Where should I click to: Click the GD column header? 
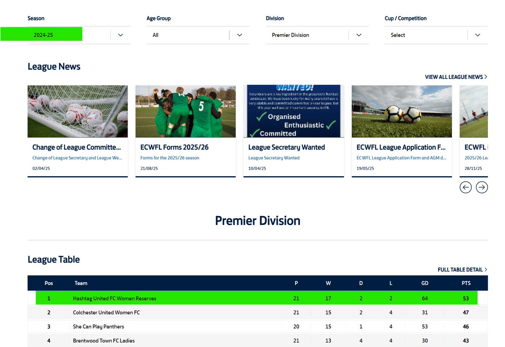(425, 283)
